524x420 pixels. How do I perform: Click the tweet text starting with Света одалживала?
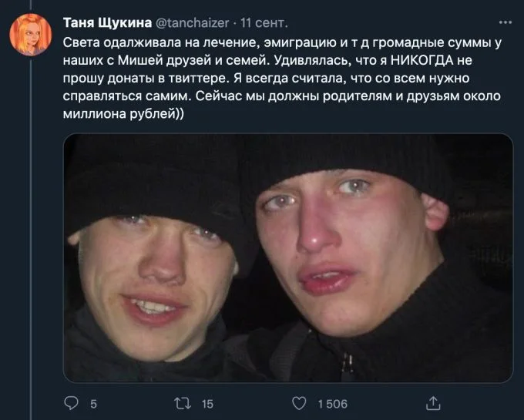pos(282,78)
